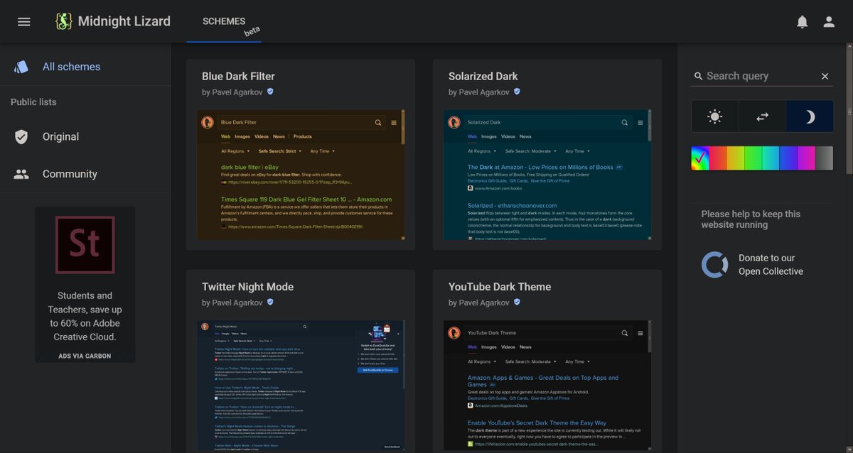Screen dimensions: 853x453
Task: Select the all-colors rainbow swatch
Action: point(700,158)
